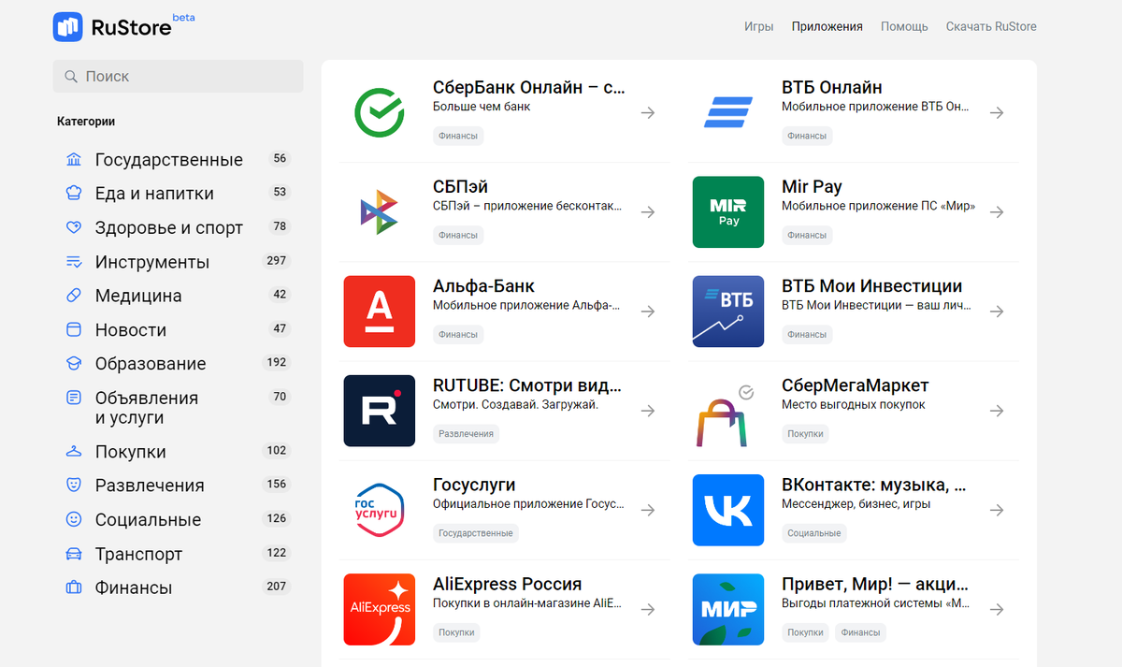Viewport: 1122px width, 667px height.
Task: Select the Медицина category
Action: point(178,296)
